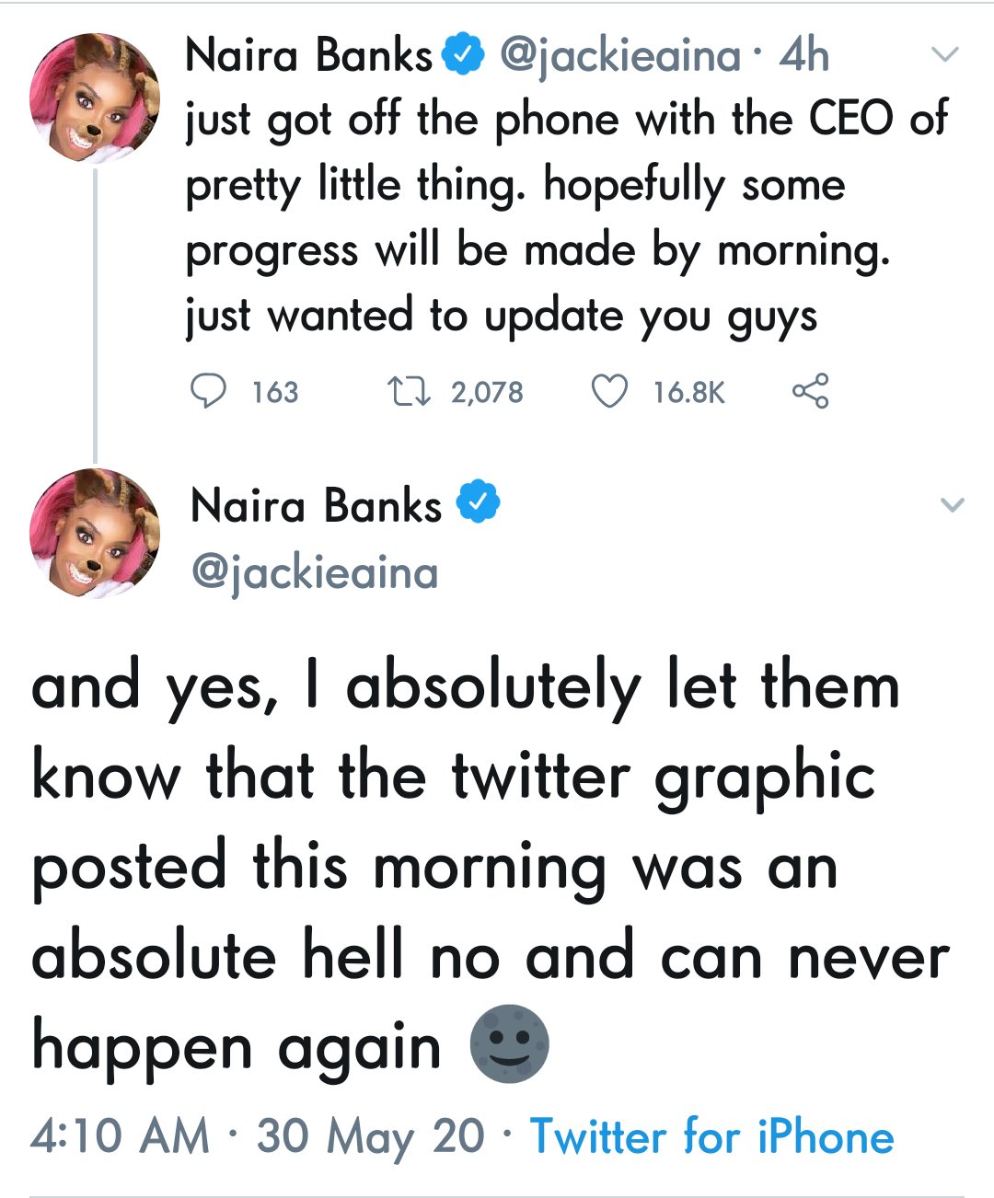
Task: Click the @jackieaina handle under the lower name
Action: (x=314, y=573)
